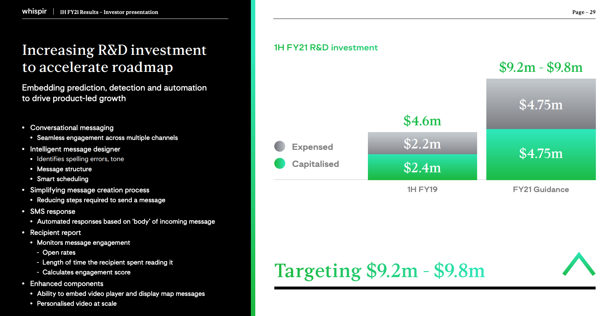
Task: Click the grey Expensed legend circle
Action: point(280,146)
